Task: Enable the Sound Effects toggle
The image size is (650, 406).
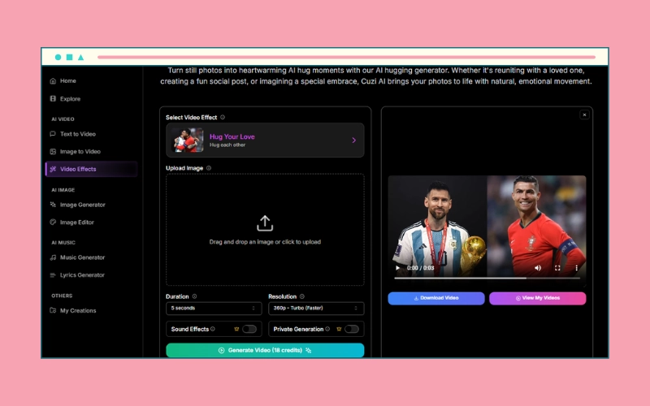Action: point(249,329)
